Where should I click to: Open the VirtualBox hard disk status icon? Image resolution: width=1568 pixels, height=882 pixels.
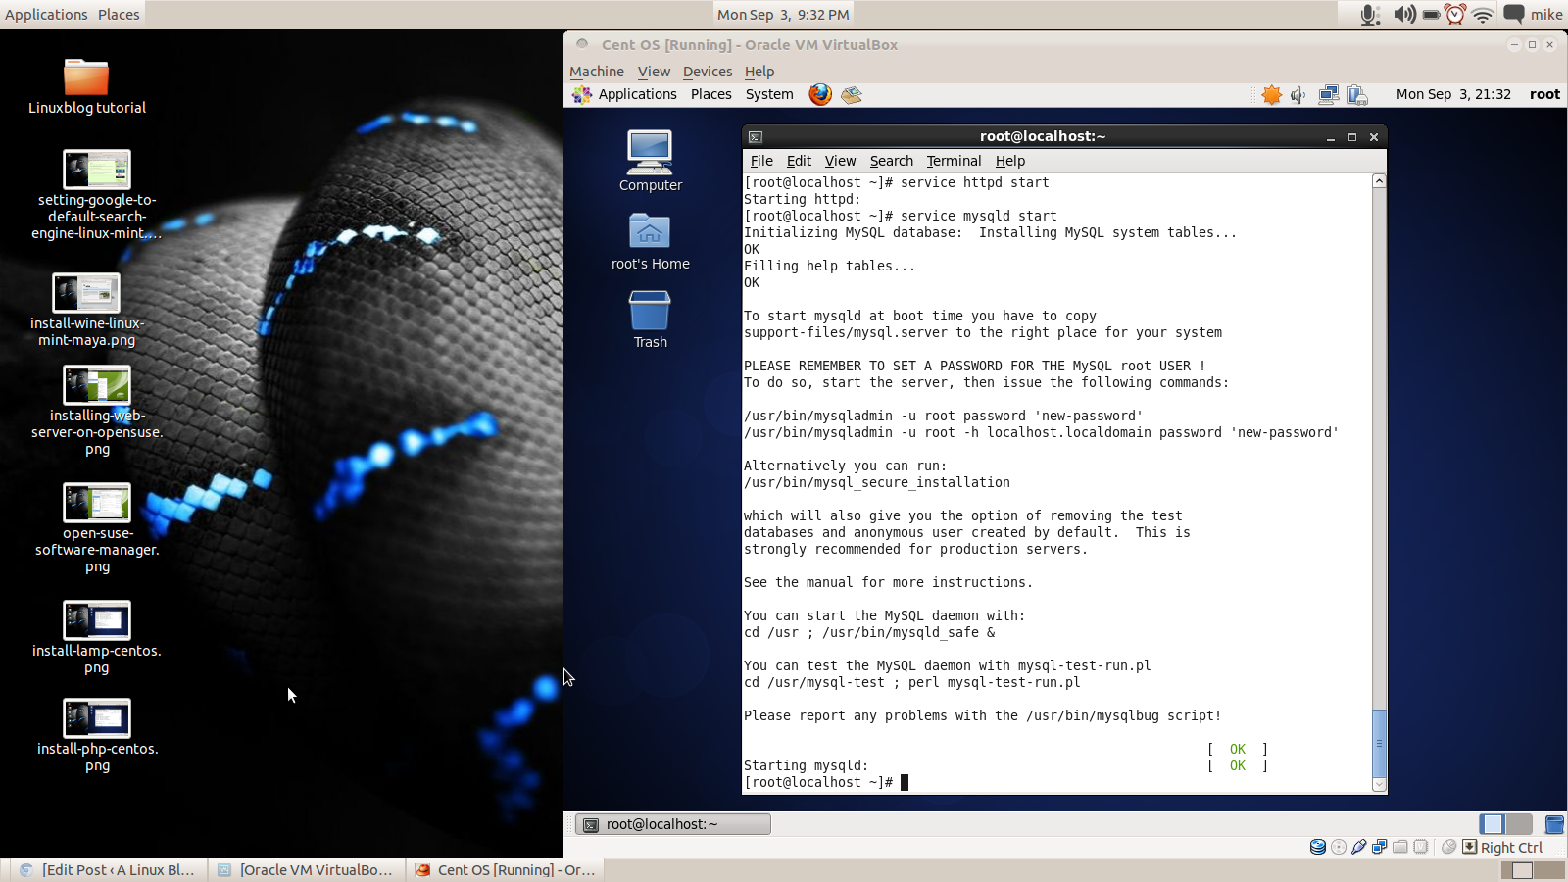pyautogui.click(x=1318, y=847)
